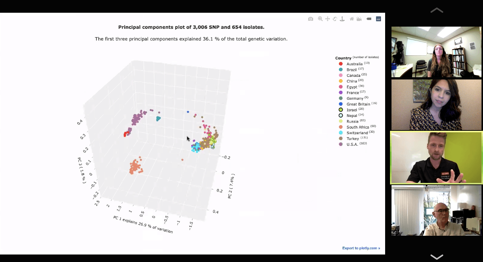This screenshot has width=483, height=262.
Task: Select the Pan tool in modebar
Action: [x=327, y=19]
